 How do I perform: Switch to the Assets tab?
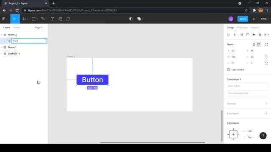coord(17,27)
